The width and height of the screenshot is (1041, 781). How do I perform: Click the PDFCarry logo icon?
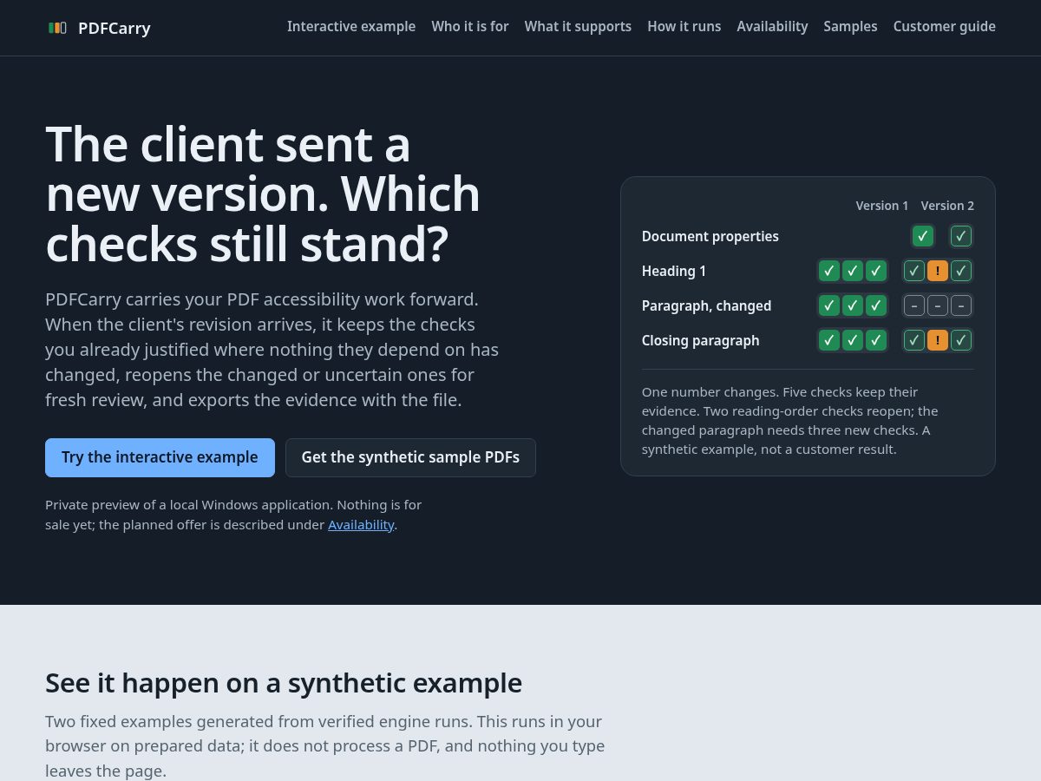57,28
